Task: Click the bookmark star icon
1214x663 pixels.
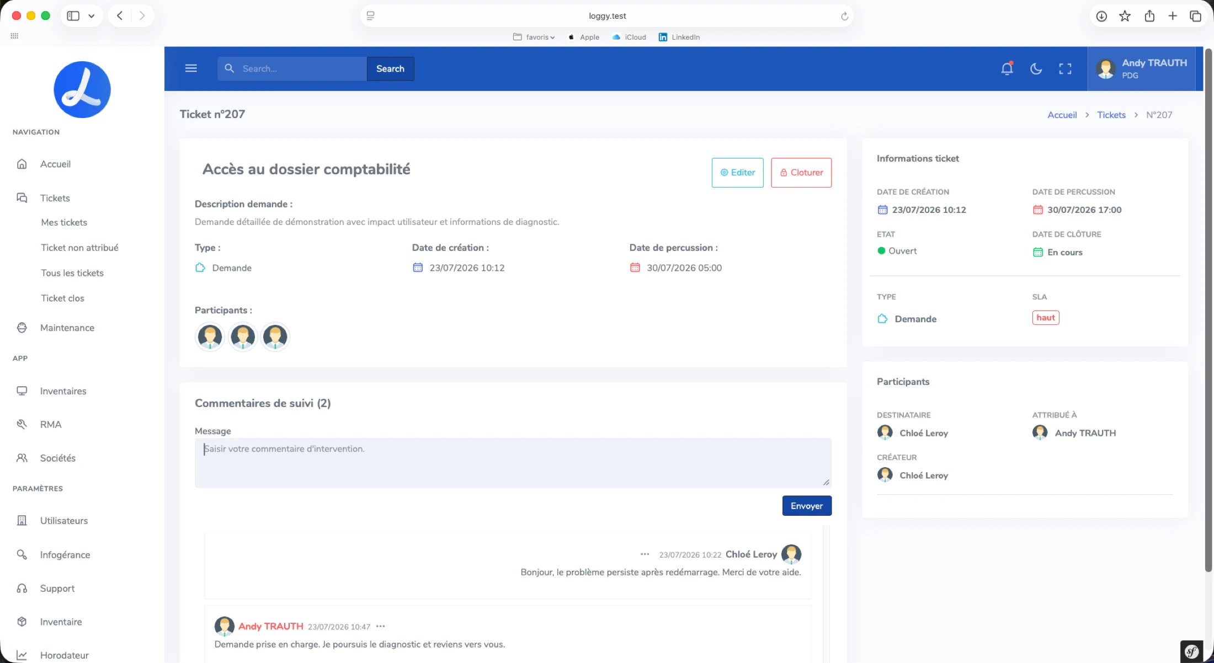Action: point(1125,16)
